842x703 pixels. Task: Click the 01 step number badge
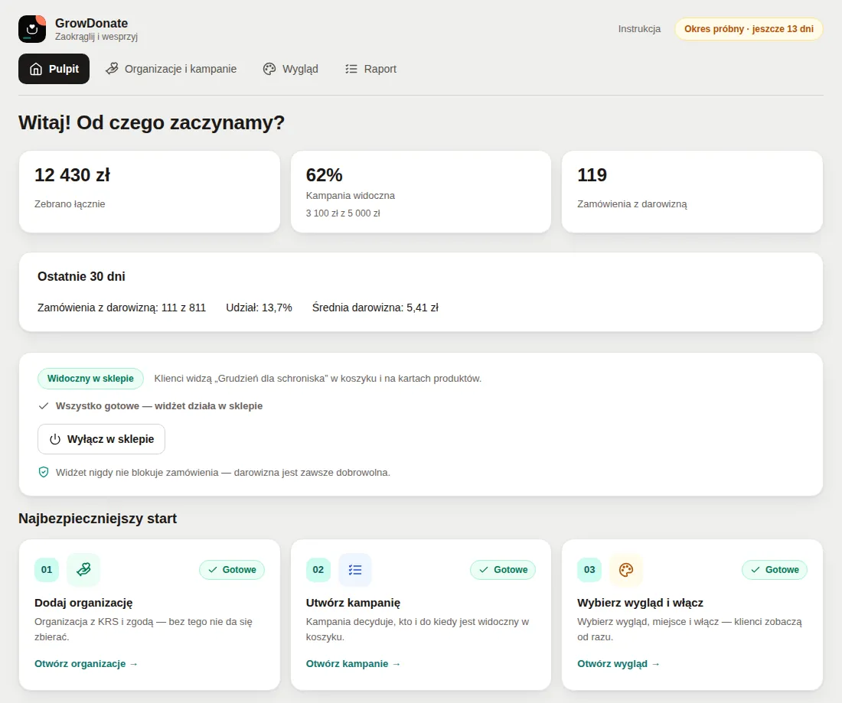point(47,570)
